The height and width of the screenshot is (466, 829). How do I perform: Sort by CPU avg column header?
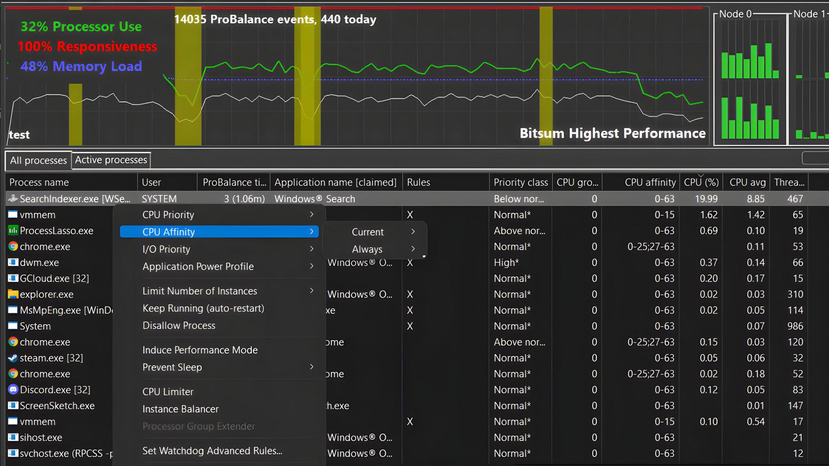point(747,183)
